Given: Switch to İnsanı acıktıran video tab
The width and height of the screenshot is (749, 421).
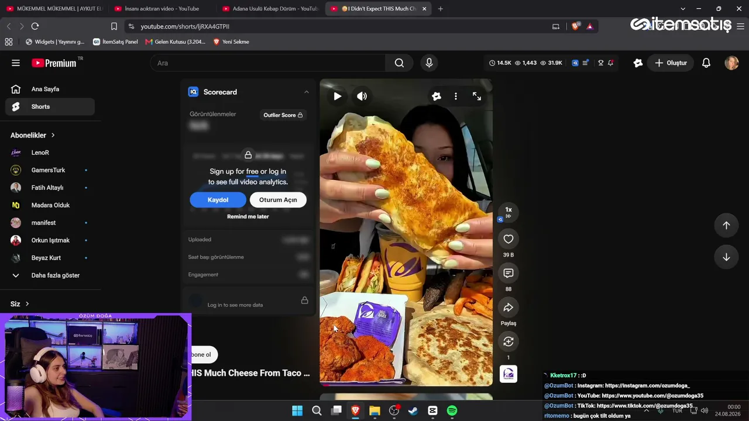Looking at the screenshot, I should pos(162,9).
